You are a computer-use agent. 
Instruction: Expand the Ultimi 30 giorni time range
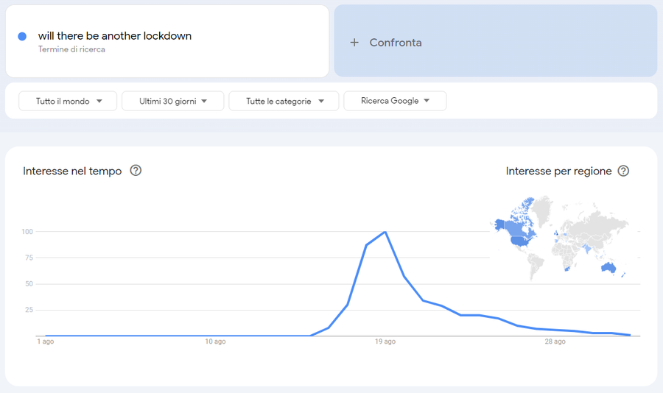(x=173, y=101)
